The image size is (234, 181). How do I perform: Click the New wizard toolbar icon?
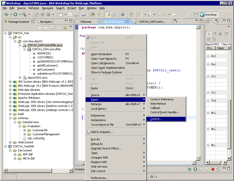(x=61, y=14)
